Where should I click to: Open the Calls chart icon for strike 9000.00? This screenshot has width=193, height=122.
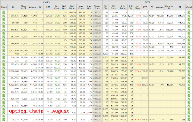[4, 85]
